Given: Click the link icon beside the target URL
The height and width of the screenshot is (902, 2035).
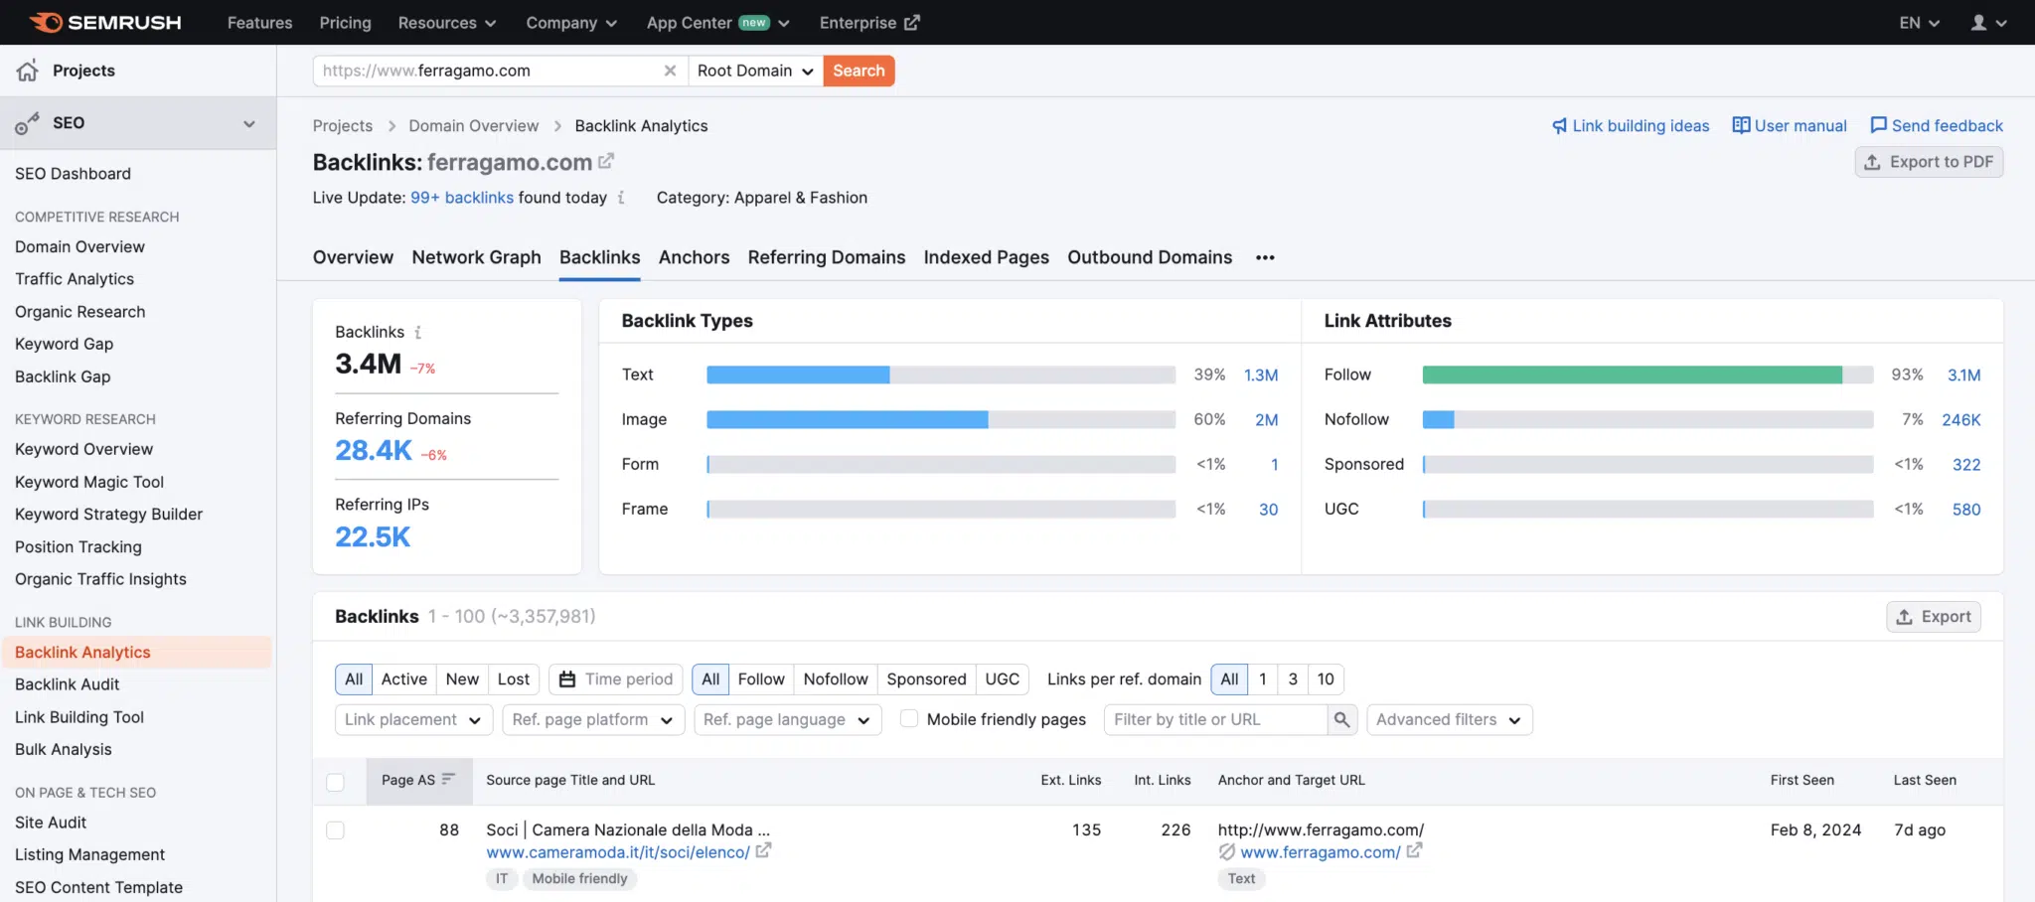Looking at the screenshot, I should (x=1227, y=851).
